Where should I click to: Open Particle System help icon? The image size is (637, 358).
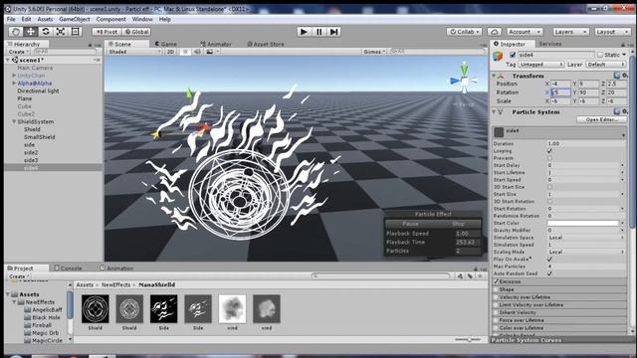(x=617, y=111)
